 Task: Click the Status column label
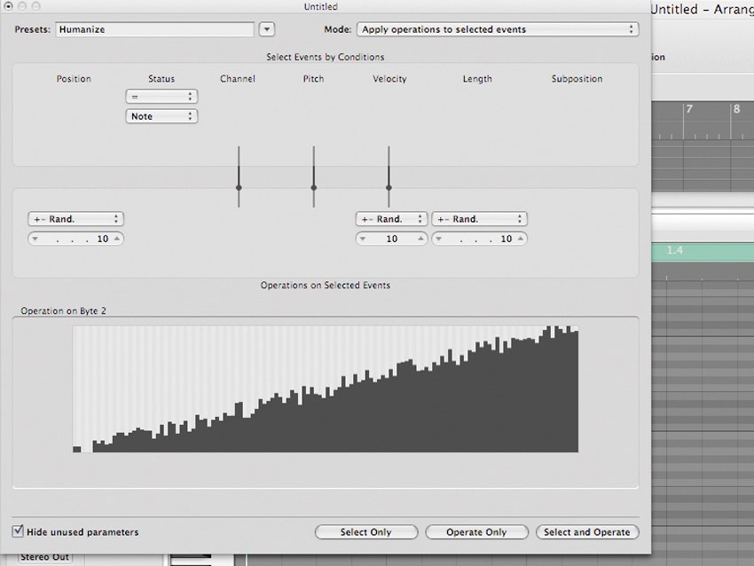click(161, 79)
